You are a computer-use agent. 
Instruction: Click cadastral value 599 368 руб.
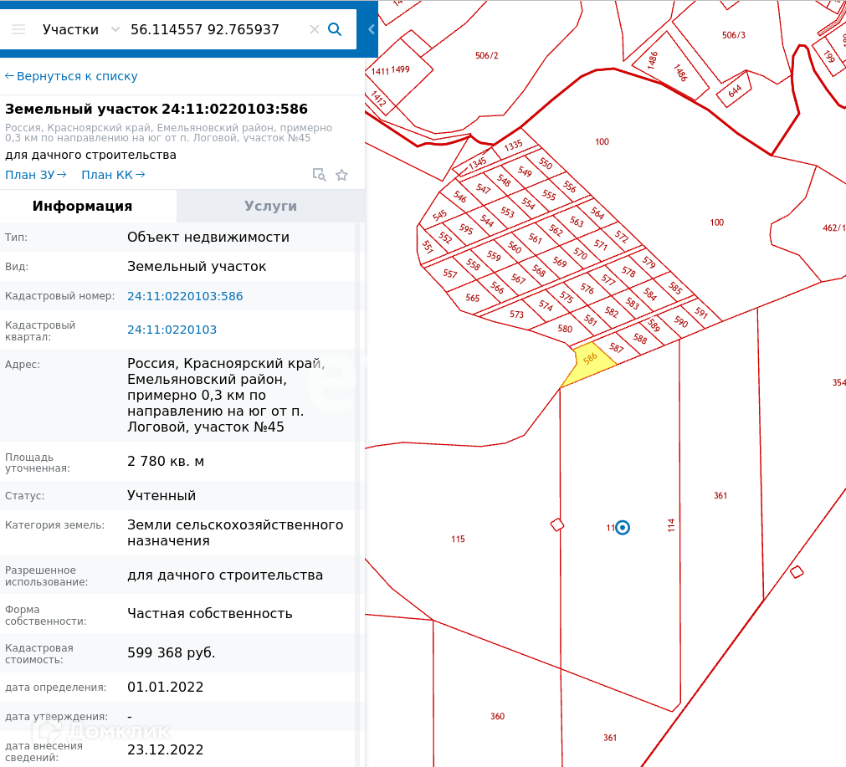point(171,652)
